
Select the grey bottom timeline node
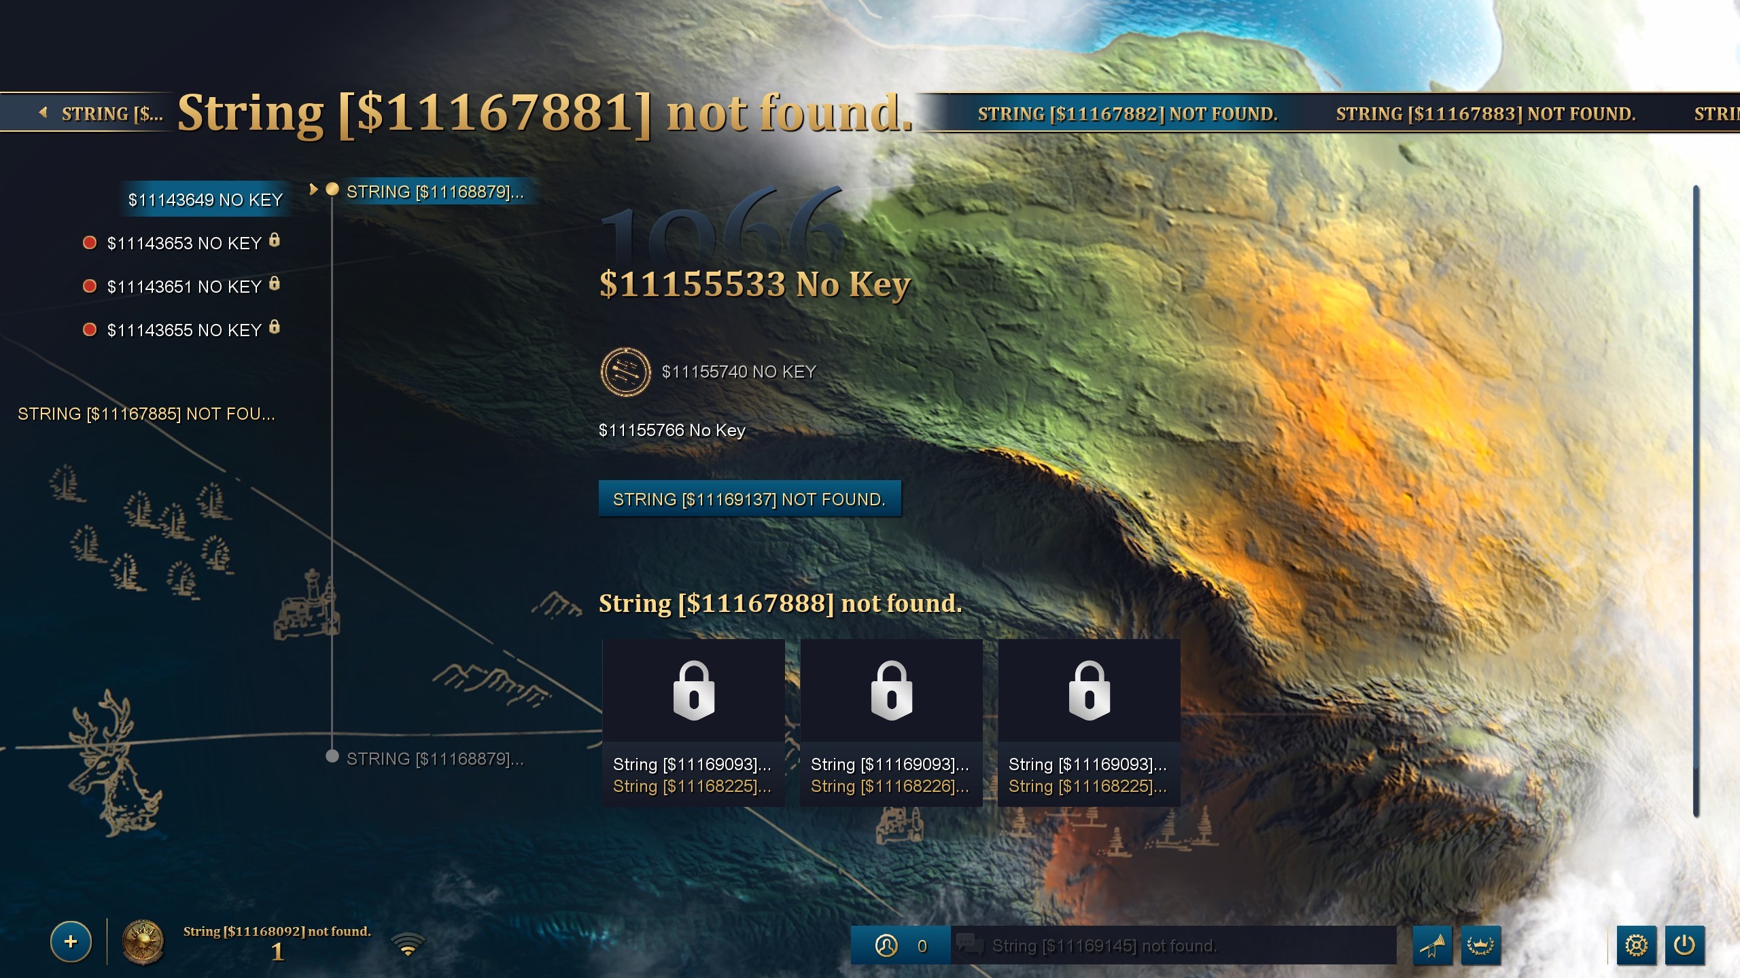(332, 756)
